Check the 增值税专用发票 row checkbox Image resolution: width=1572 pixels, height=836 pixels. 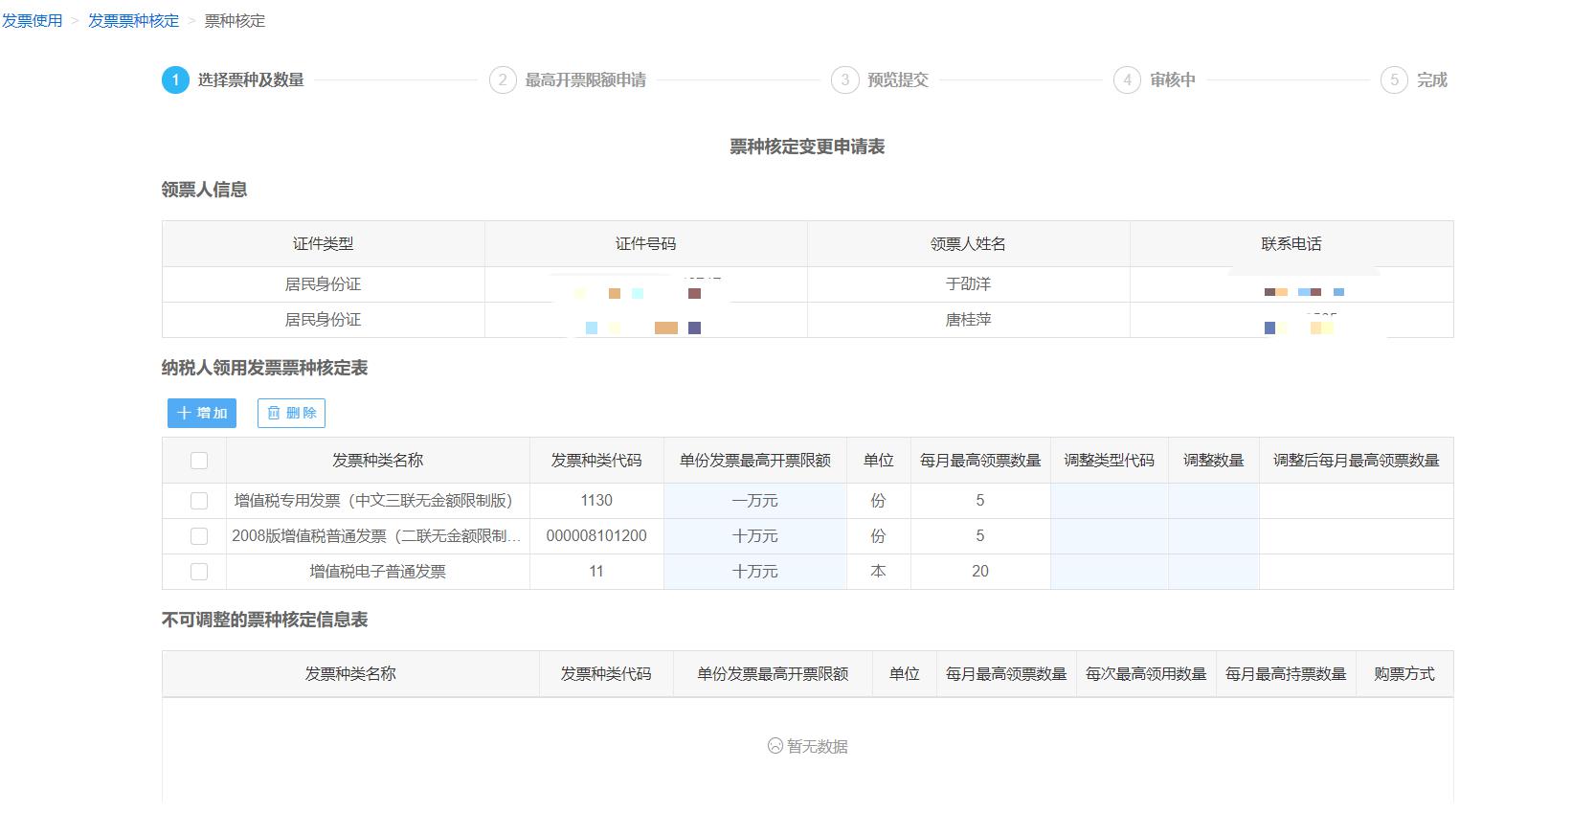pos(199,501)
